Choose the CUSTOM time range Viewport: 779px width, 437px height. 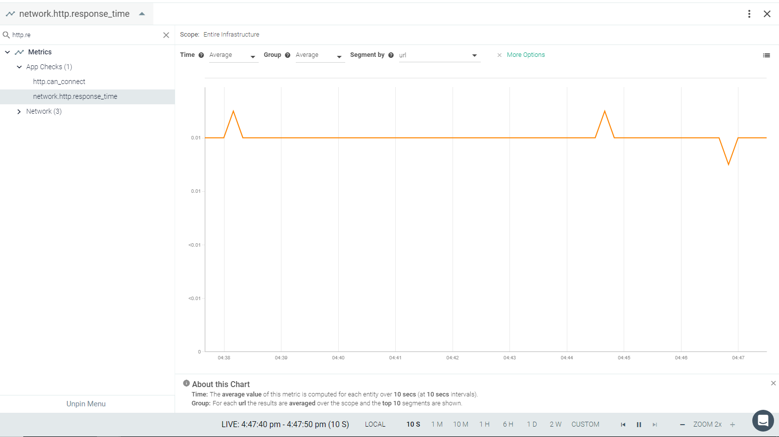(x=585, y=425)
